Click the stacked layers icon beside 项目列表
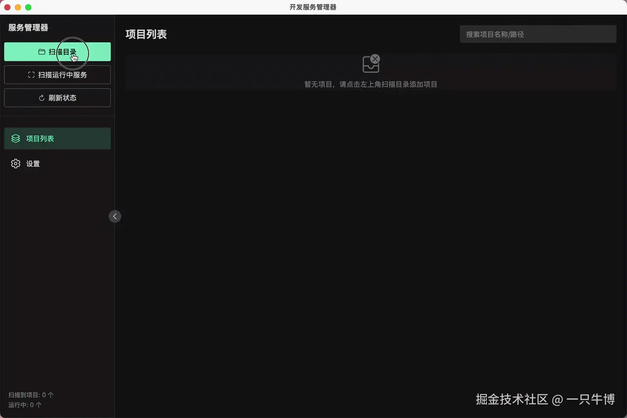 (16, 139)
